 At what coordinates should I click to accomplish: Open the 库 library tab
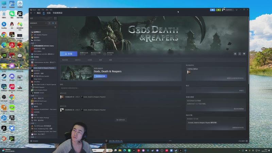44,13
